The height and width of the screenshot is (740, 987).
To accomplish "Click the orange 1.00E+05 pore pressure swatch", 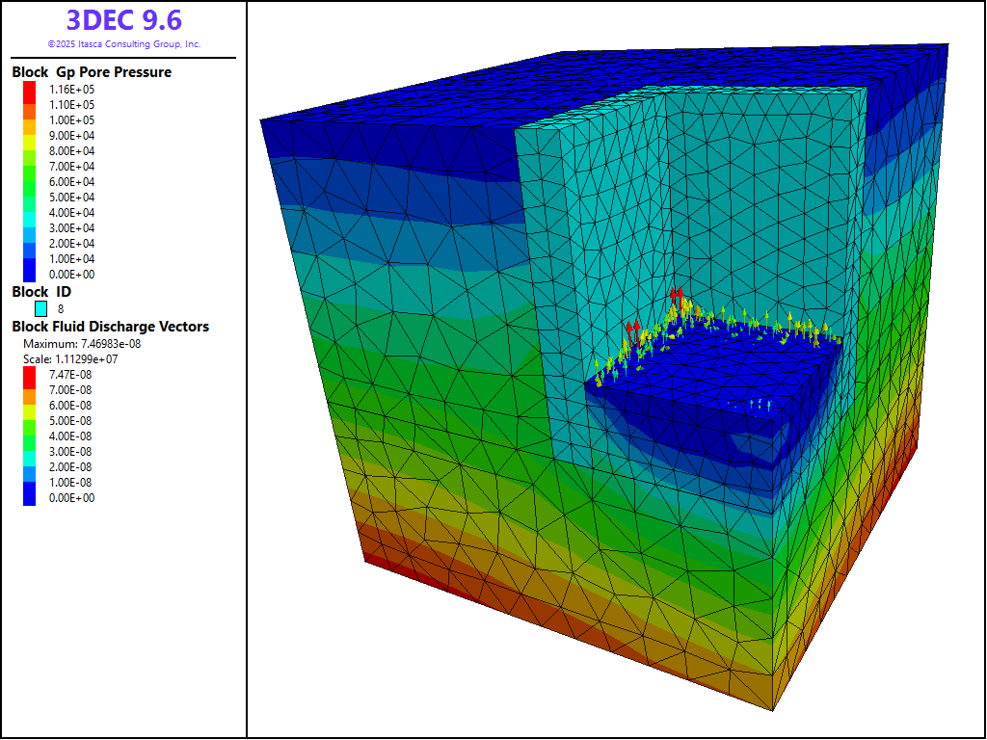I will pyautogui.click(x=30, y=120).
